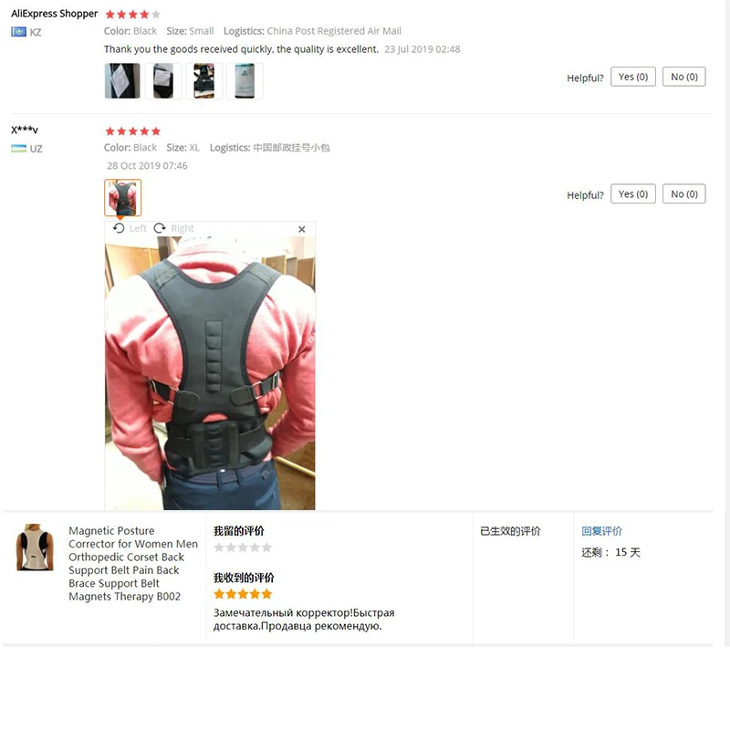This screenshot has width=730, height=730.
Task: Rotate the review photo left
Action: (x=130, y=228)
